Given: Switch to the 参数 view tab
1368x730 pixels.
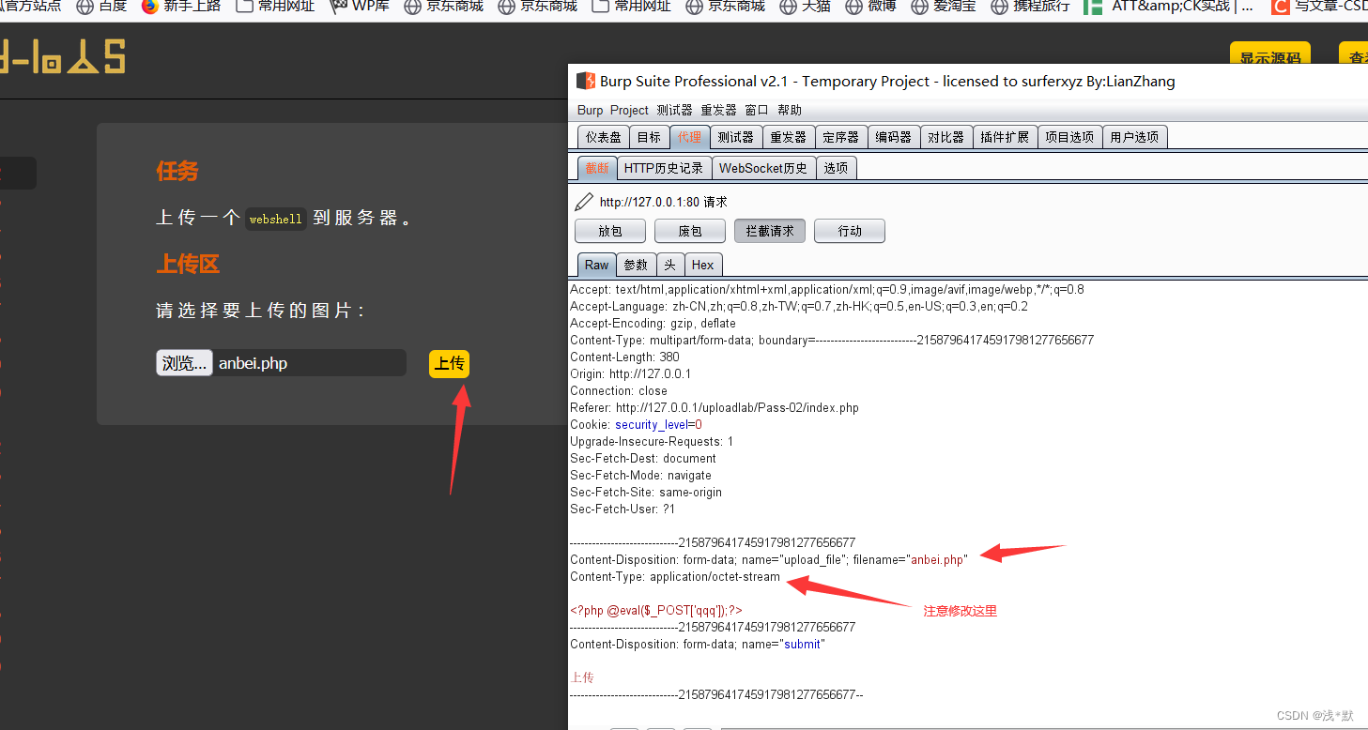Looking at the screenshot, I should click(x=636, y=265).
